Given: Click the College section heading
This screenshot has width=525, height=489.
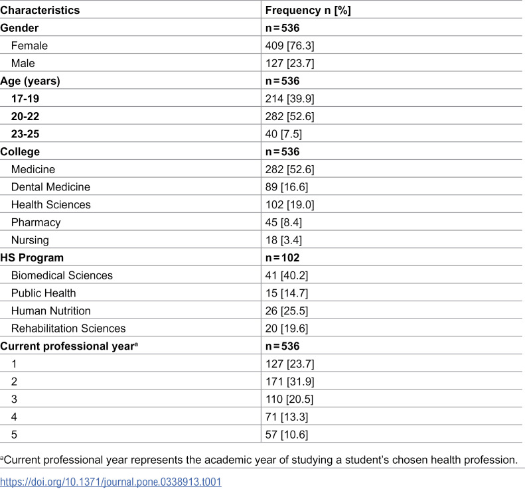Looking at the screenshot, I should 20,152.
